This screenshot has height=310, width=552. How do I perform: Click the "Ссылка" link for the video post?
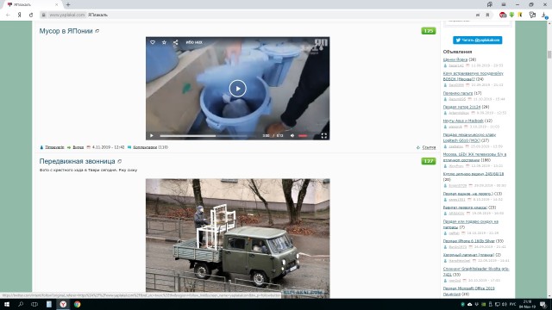429,147
